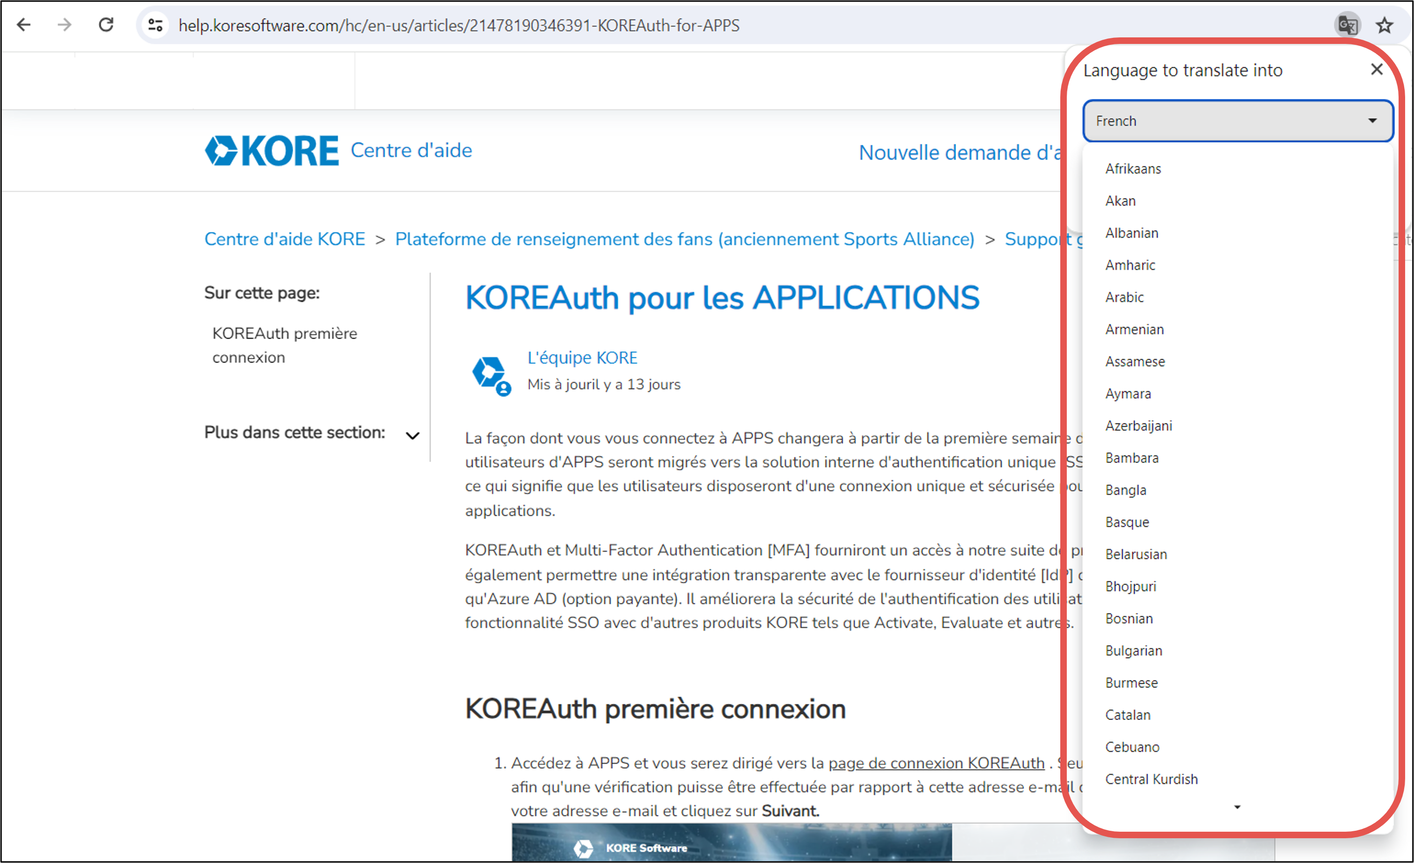
Task: Select Central Kurdish option
Action: (x=1151, y=779)
